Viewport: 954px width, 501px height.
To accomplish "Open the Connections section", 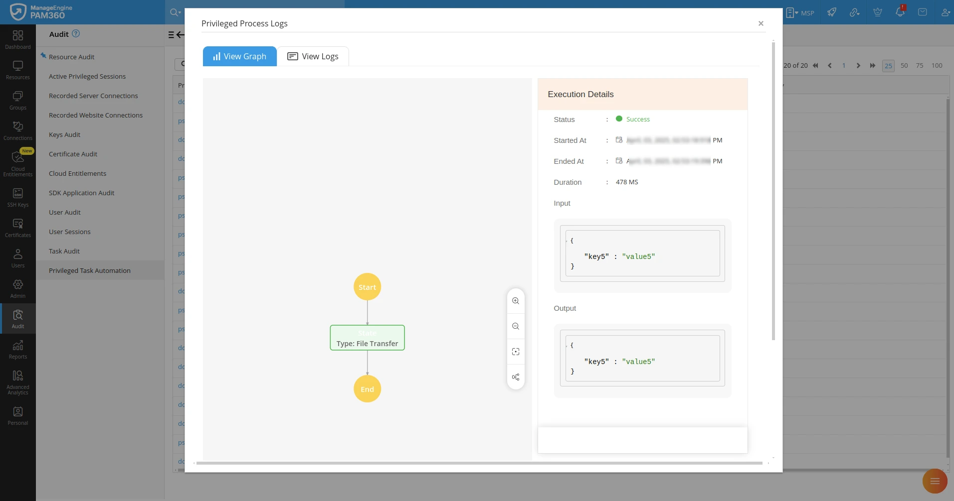I will (17, 130).
